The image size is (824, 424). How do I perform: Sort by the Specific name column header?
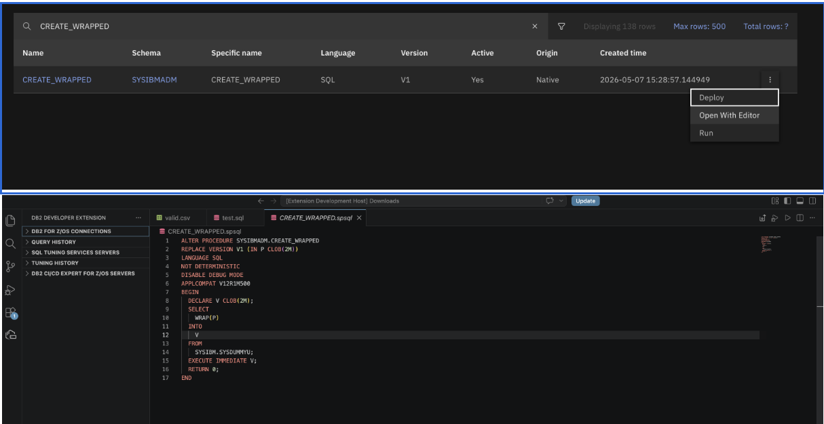[x=236, y=53]
